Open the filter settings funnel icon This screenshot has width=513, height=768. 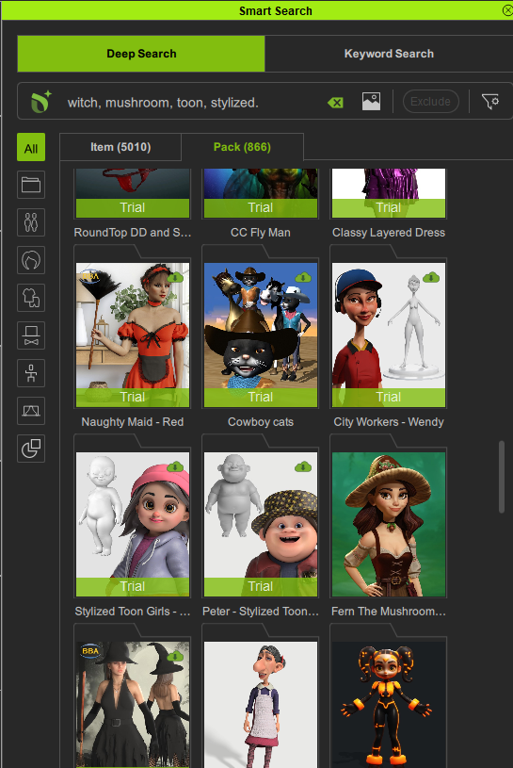[490, 102]
